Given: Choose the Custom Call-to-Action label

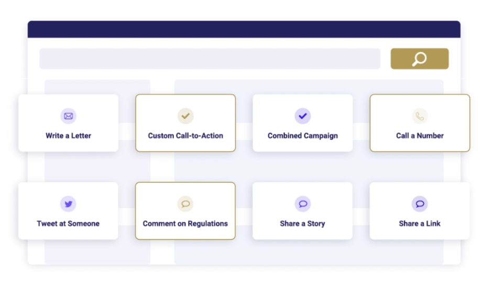Looking at the screenshot, I should (x=185, y=136).
